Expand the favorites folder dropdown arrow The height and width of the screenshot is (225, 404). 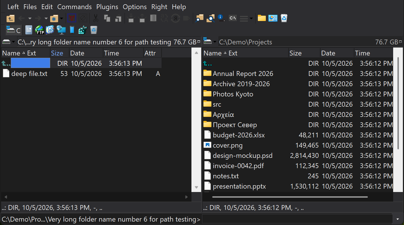62,19
